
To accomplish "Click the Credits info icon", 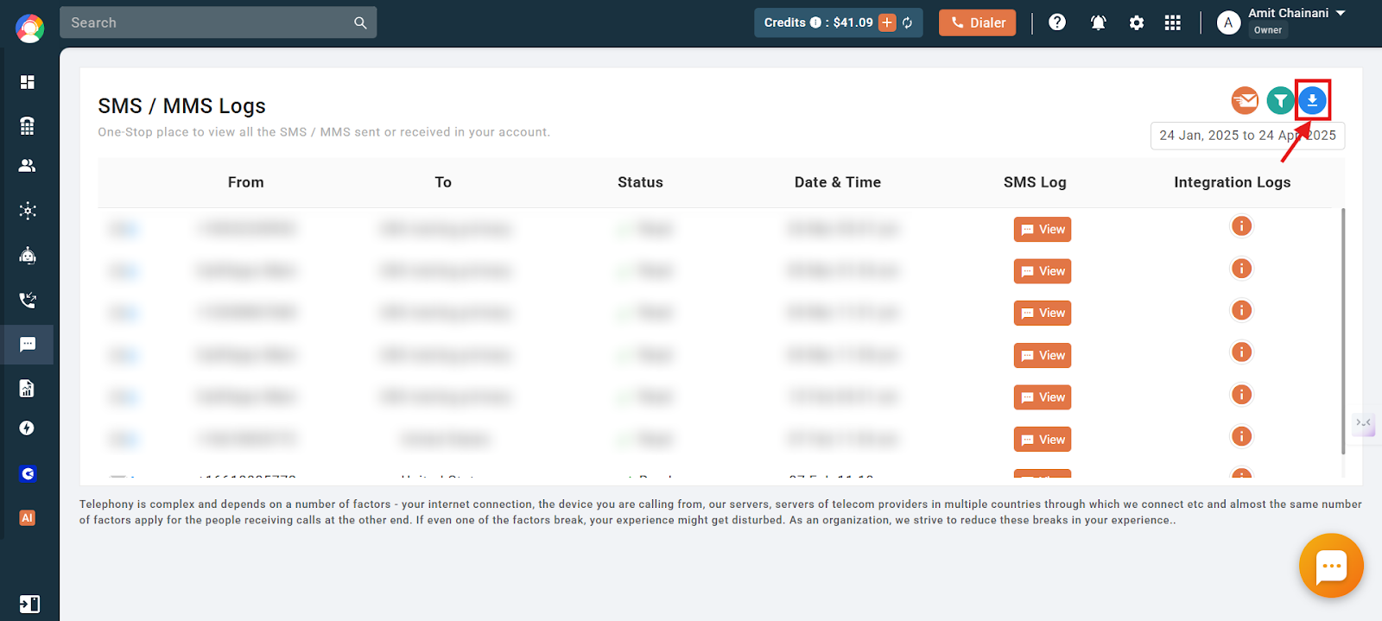I will (815, 22).
